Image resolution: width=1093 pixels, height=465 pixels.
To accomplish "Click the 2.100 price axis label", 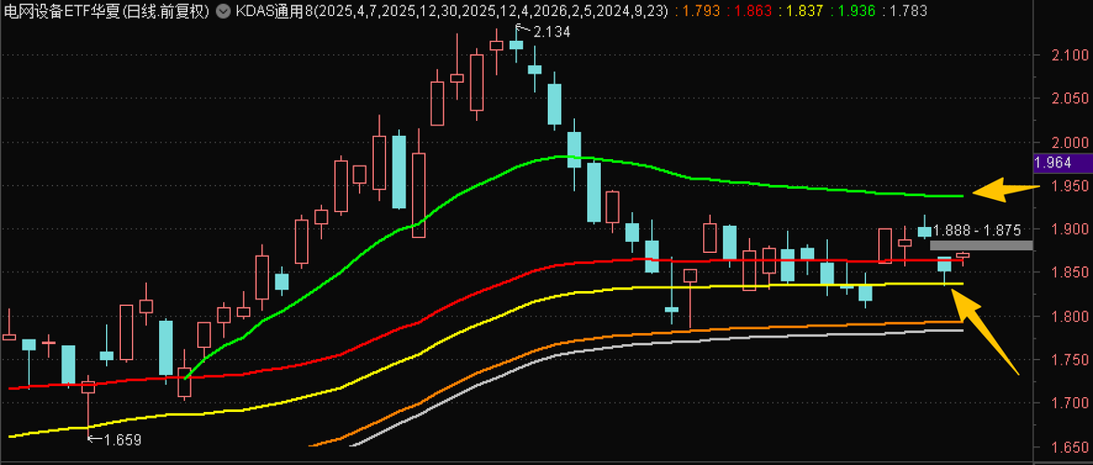I will coord(1072,55).
